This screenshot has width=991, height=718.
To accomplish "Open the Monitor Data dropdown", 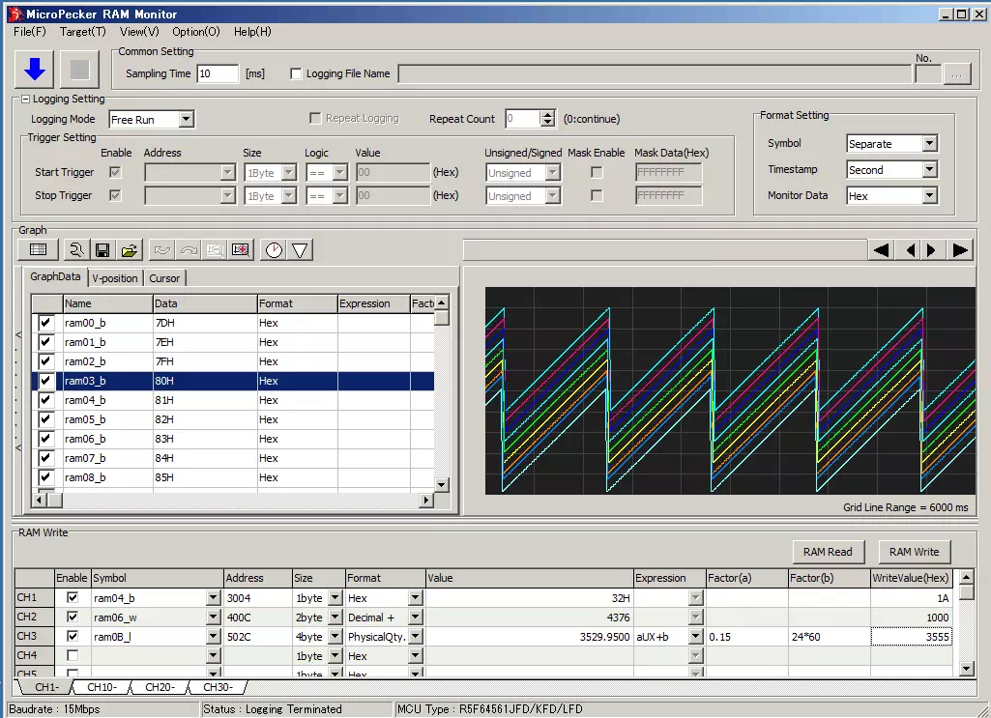I will point(929,196).
